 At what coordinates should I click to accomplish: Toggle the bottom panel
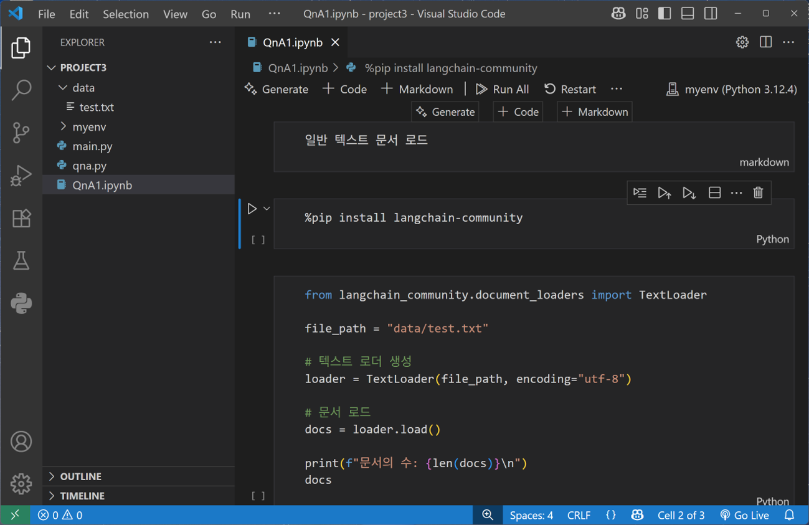coord(688,14)
